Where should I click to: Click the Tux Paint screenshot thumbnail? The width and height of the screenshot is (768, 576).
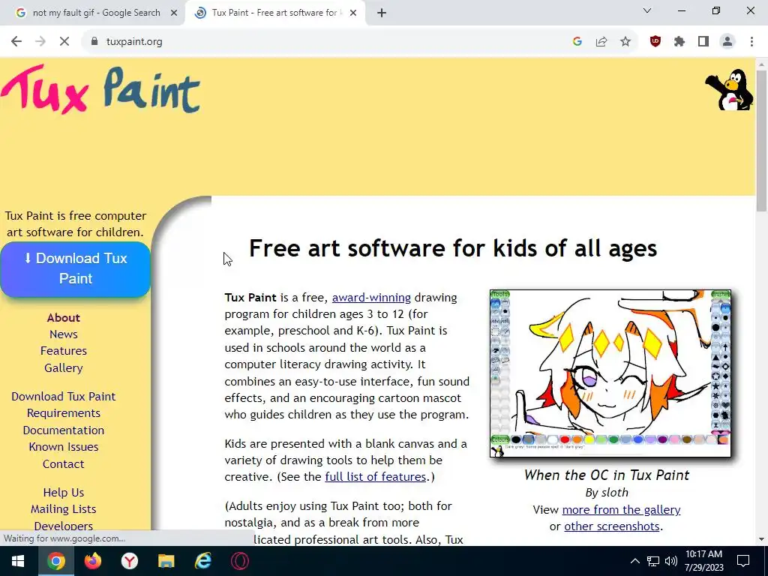click(x=610, y=373)
